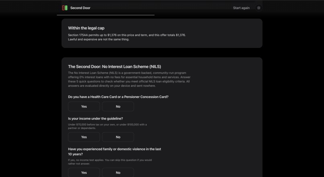Click the Health Care Card question text
324x177 pixels.
coord(118,97)
